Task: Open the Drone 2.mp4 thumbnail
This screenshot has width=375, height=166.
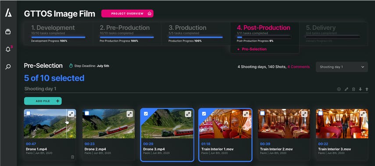Action: coord(109,124)
